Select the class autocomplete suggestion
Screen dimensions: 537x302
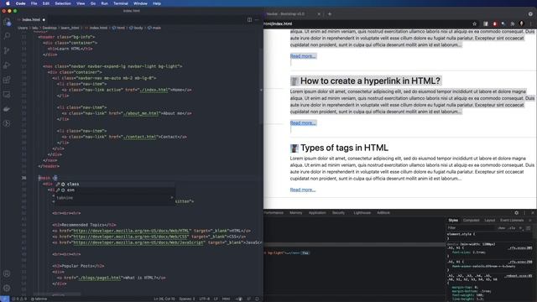pos(116,185)
